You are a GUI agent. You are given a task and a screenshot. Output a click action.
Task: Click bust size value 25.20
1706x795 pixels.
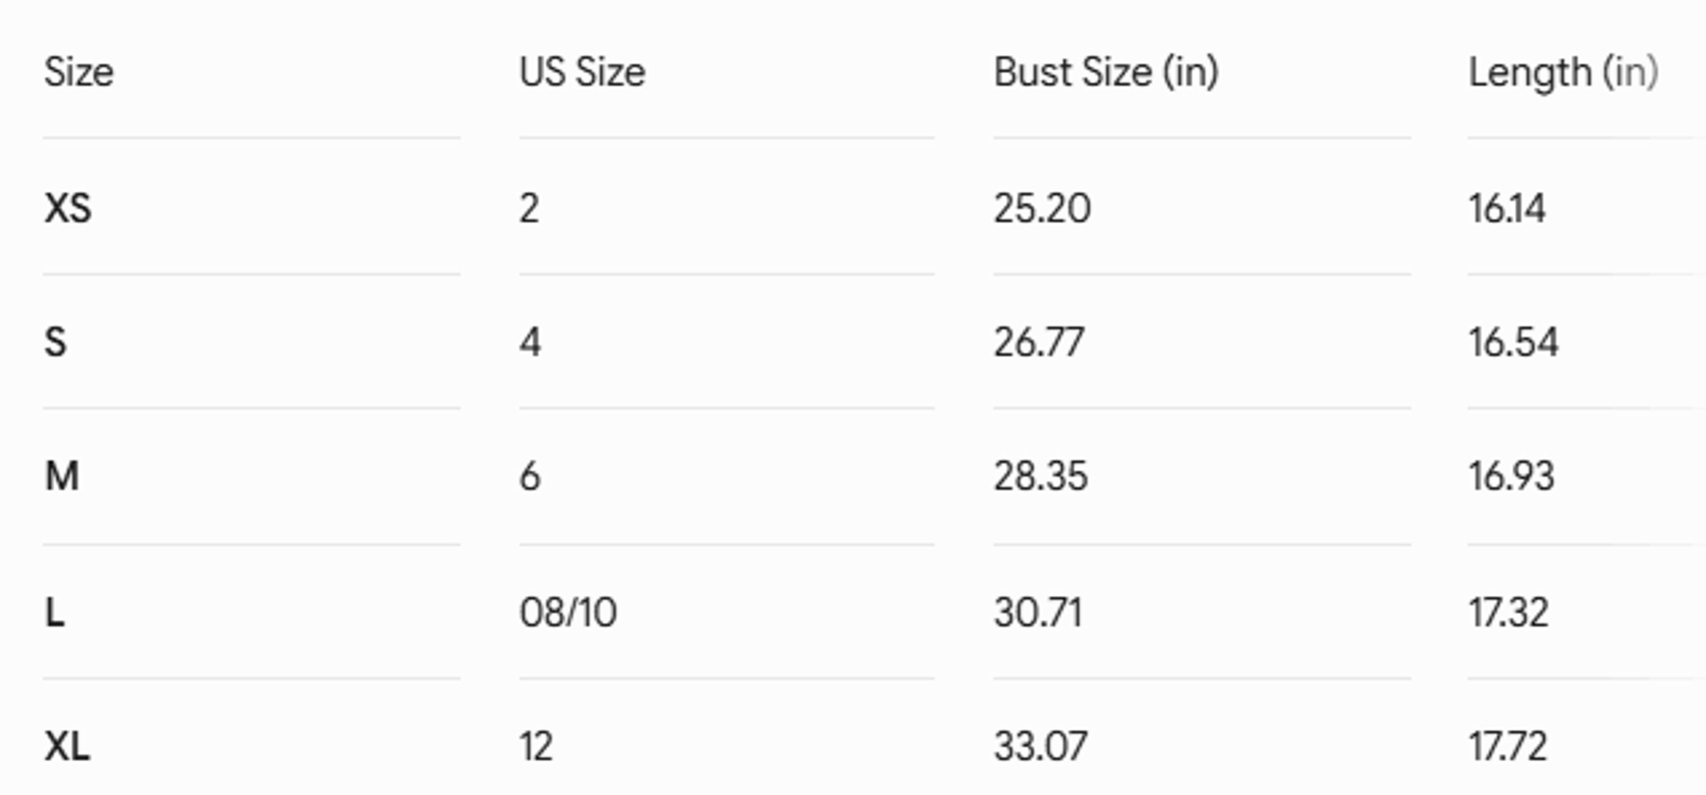[1042, 208]
